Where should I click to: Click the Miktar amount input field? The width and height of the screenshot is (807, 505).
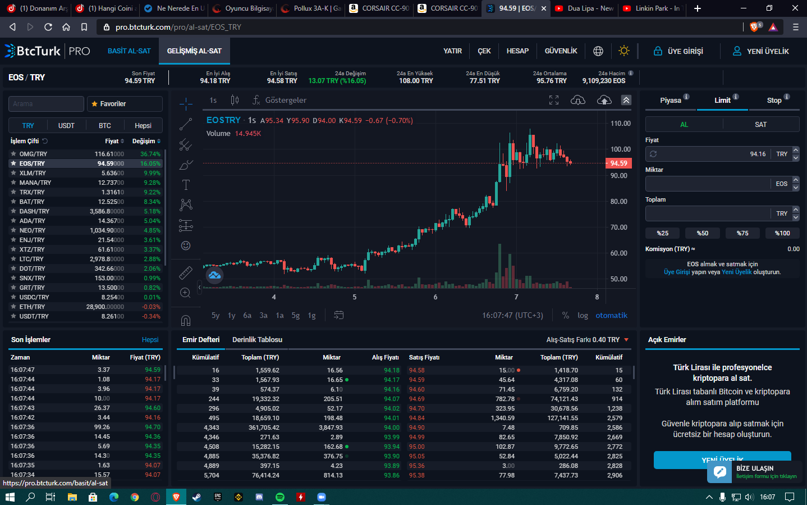pyautogui.click(x=708, y=184)
